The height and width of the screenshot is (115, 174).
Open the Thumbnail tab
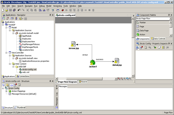[20, 107]
